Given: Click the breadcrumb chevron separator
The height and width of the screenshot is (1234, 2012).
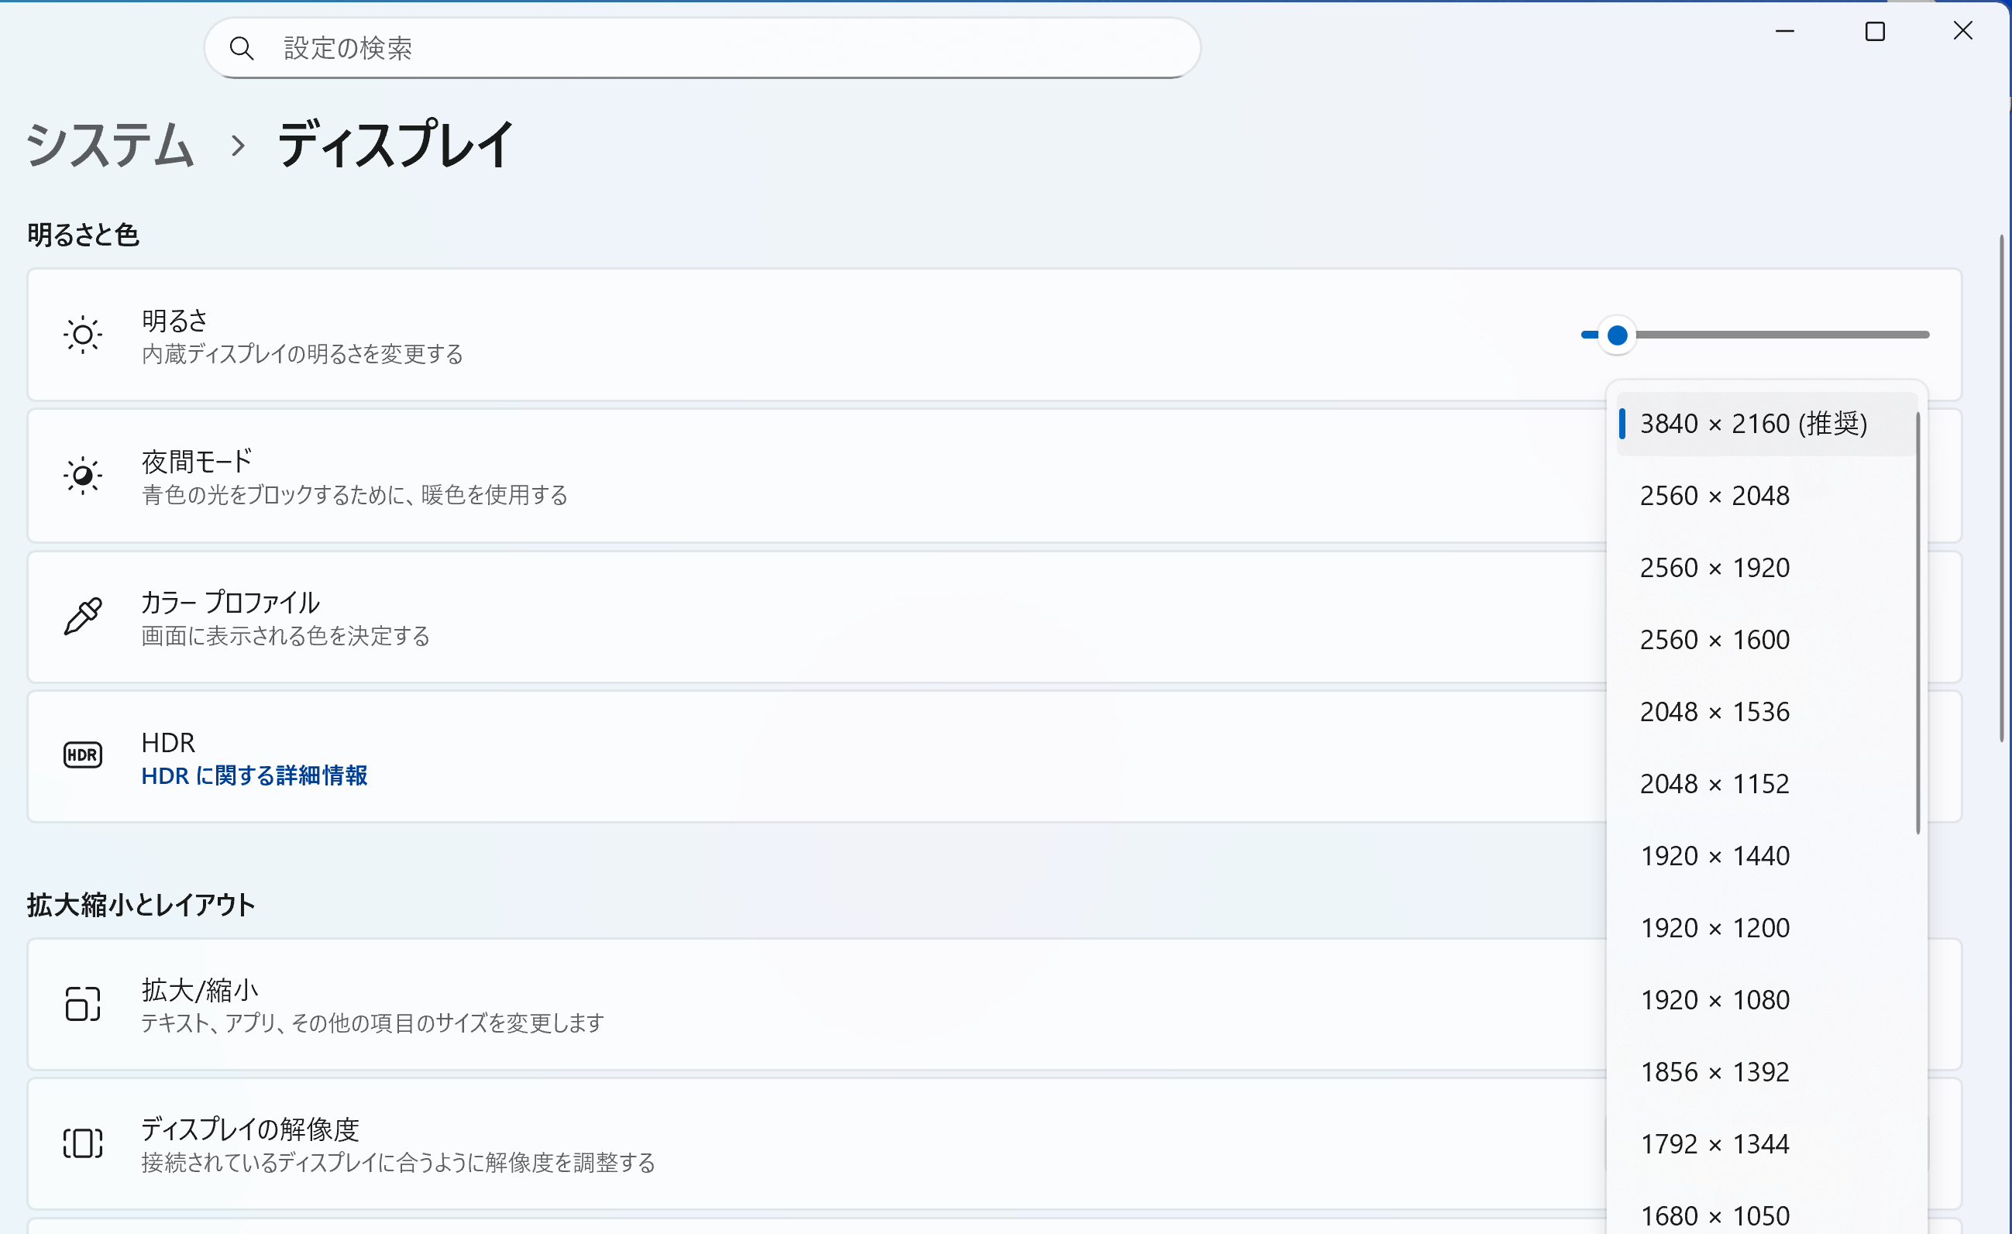Looking at the screenshot, I should pos(238,146).
